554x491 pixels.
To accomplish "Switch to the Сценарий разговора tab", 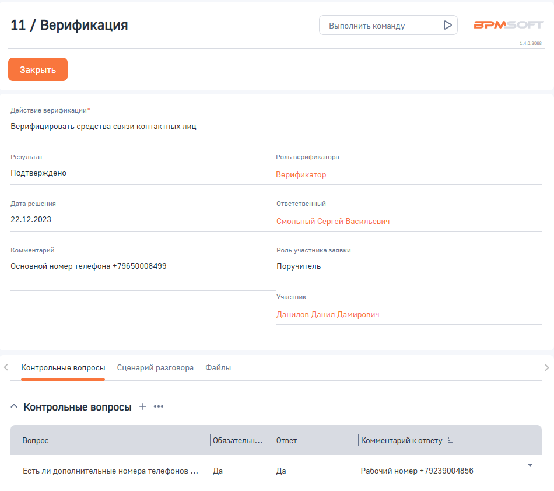I will (x=155, y=368).
